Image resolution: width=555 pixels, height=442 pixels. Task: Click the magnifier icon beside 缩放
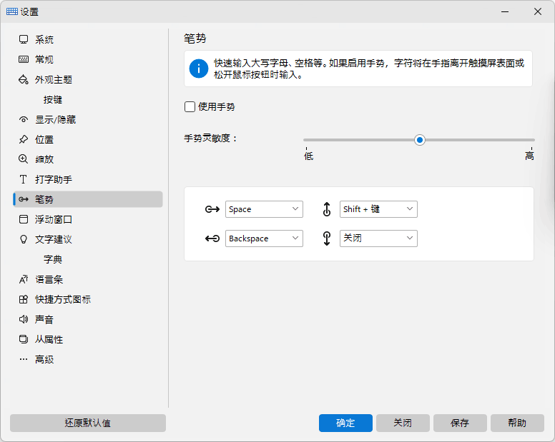pos(24,159)
